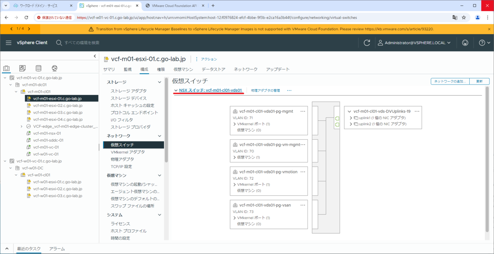
Task: Open the 監視 tab
Action: tap(128, 69)
